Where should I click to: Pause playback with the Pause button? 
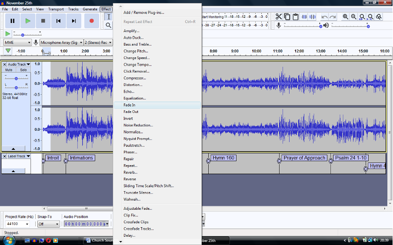pyautogui.click(x=12, y=21)
